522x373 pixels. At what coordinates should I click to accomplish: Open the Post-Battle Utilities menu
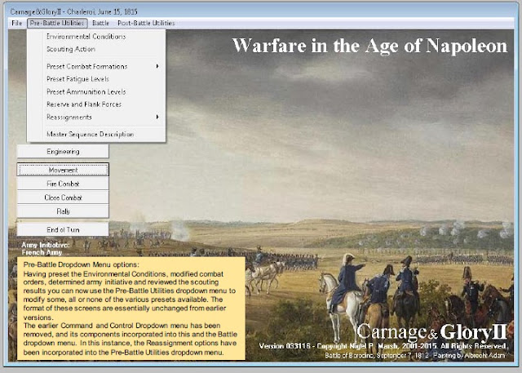(146, 23)
